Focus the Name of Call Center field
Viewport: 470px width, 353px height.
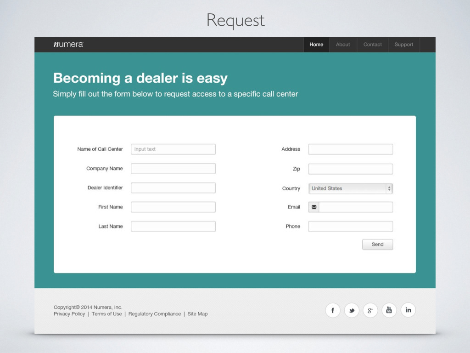[x=173, y=149]
